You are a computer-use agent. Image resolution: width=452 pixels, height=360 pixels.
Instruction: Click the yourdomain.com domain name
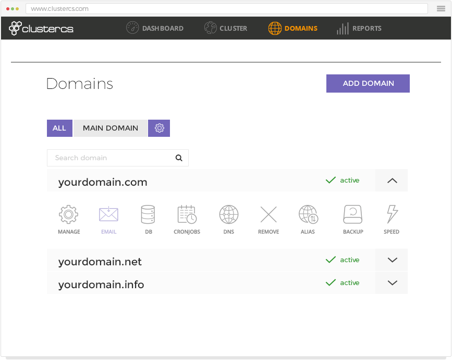[x=103, y=182]
